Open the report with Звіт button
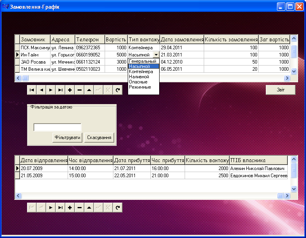 (x=281, y=90)
